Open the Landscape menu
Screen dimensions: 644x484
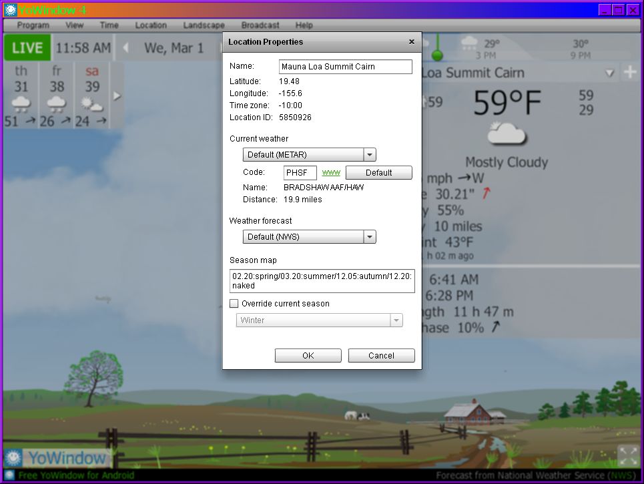click(x=204, y=25)
